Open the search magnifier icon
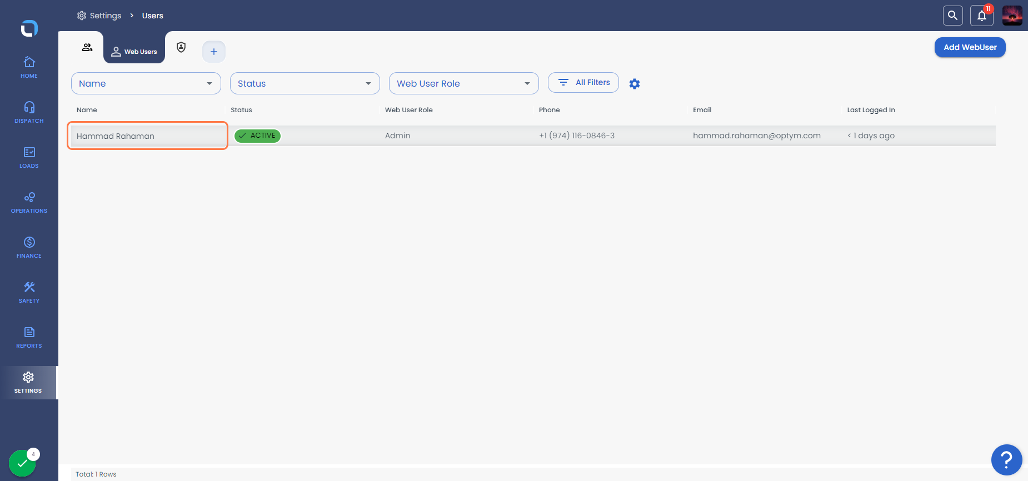This screenshot has width=1028, height=481. pyautogui.click(x=953, y=16)
